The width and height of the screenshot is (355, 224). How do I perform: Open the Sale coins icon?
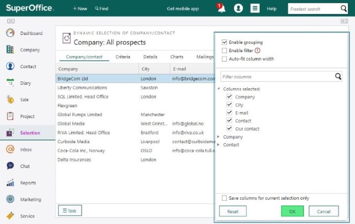pyautogui.click(x=10, y=100)
